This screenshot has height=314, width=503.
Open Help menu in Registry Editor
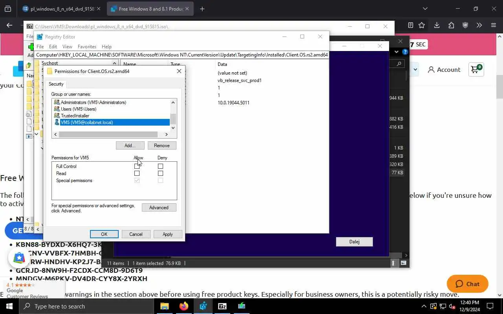pos(106,46)
